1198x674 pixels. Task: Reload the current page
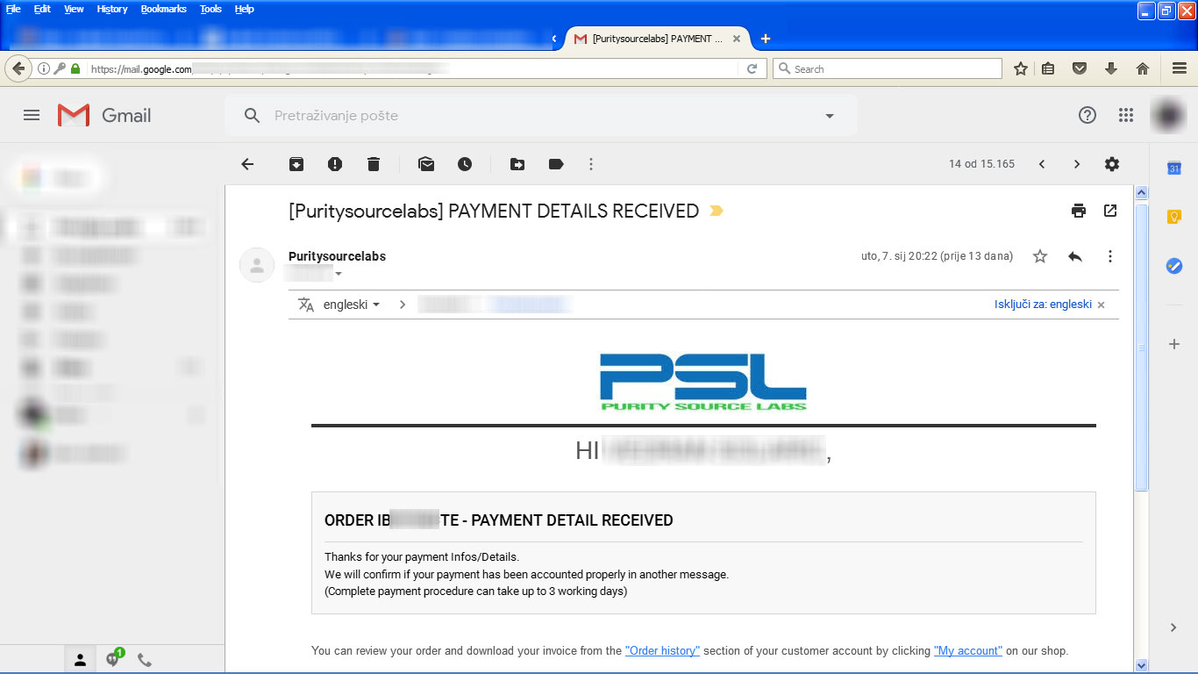(x=752, y=68)
